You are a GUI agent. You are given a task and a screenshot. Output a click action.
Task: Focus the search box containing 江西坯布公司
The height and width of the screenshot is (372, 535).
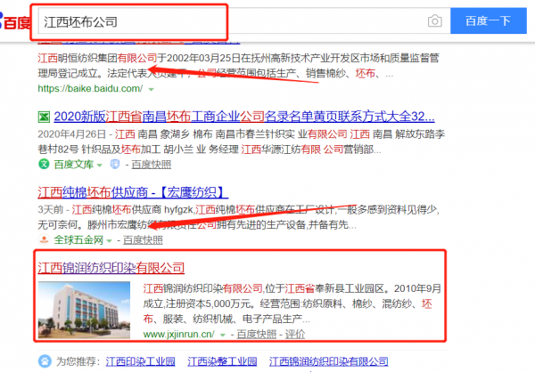click(x=223, y=20)
